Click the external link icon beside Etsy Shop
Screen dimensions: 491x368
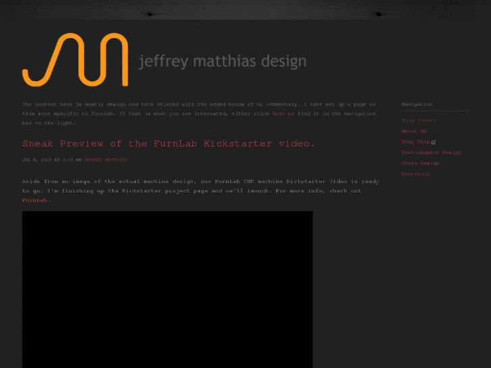434,142
